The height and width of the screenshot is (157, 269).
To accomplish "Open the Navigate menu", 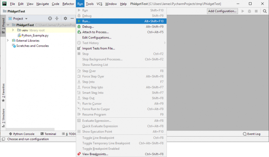I will [42, 4].
